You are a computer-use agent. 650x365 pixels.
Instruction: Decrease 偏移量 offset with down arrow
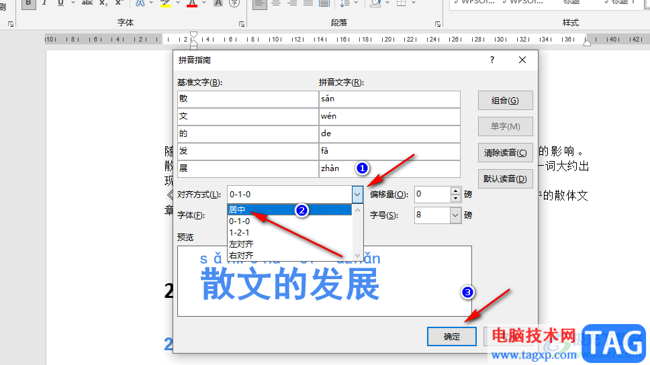coord(455,198)
